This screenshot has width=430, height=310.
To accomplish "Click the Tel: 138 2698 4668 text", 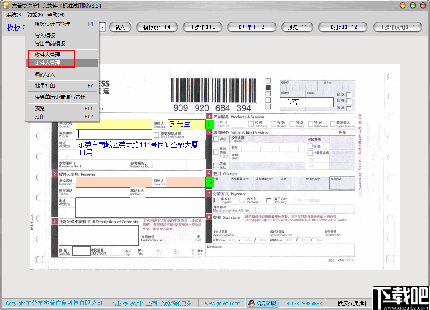I will pyautogui.click(x=302, y=303).
